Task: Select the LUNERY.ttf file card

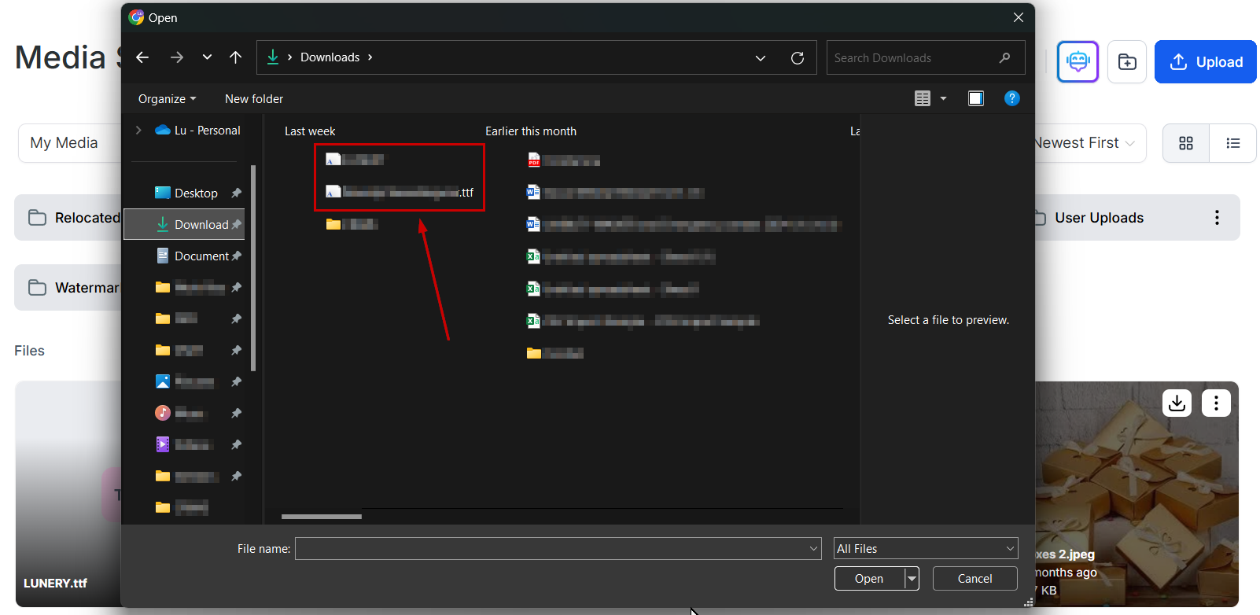Action: tap(69, 494)
